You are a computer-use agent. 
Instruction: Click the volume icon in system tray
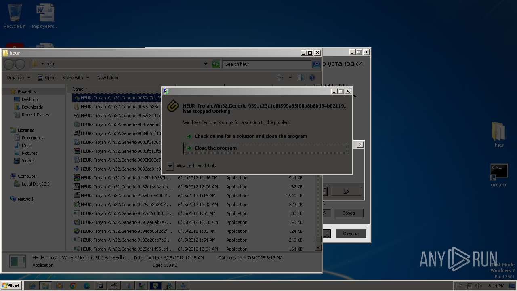click(479, 286)
